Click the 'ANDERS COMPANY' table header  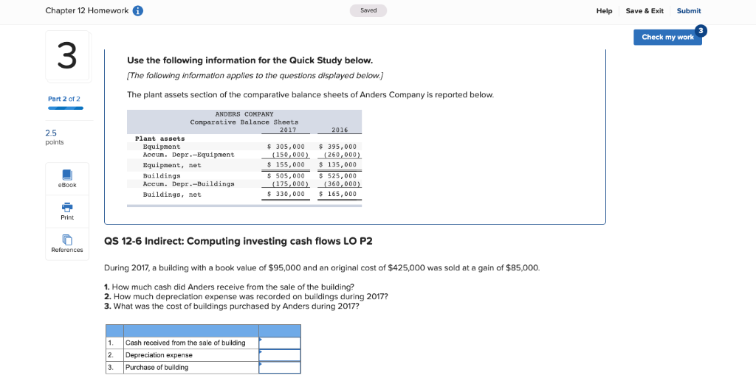click(x=244, y=114)
